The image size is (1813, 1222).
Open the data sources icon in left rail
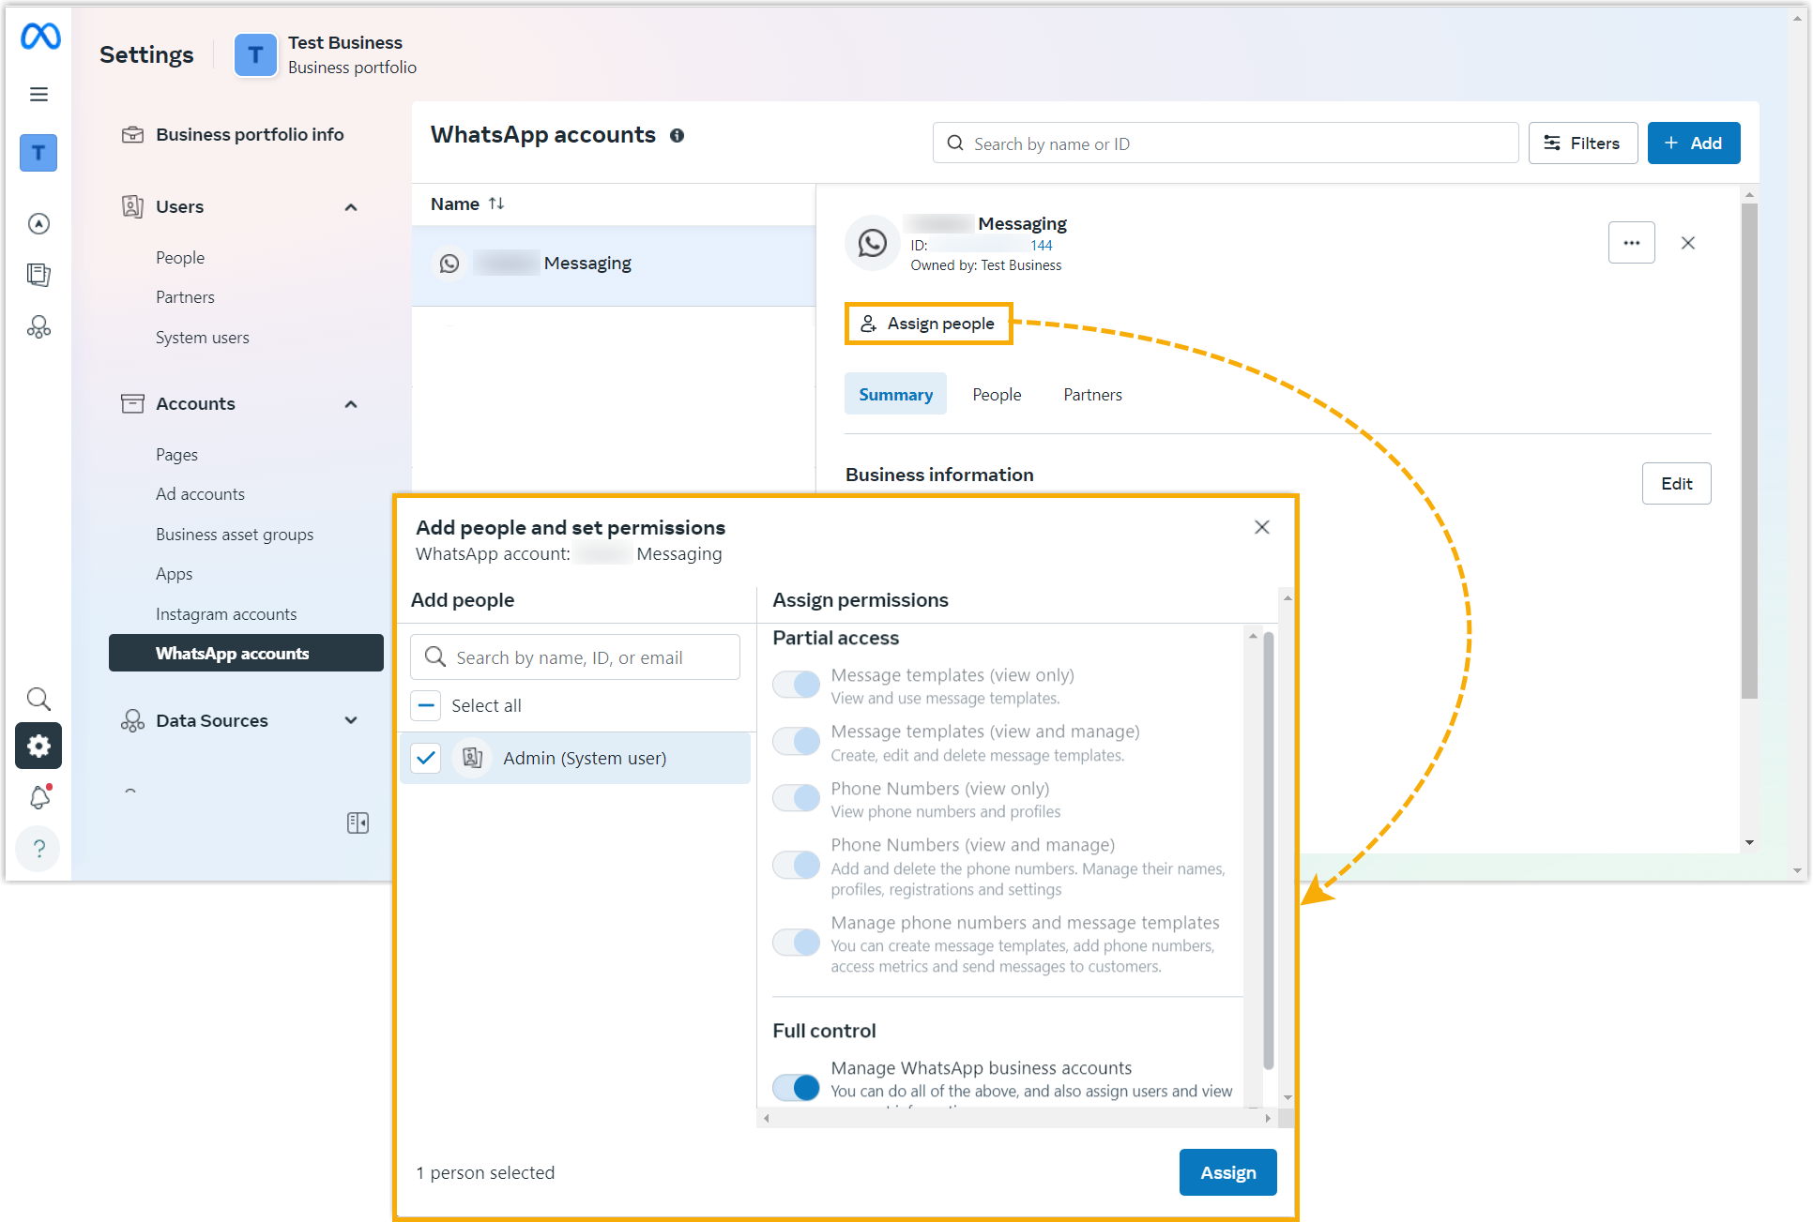point(38,326)
